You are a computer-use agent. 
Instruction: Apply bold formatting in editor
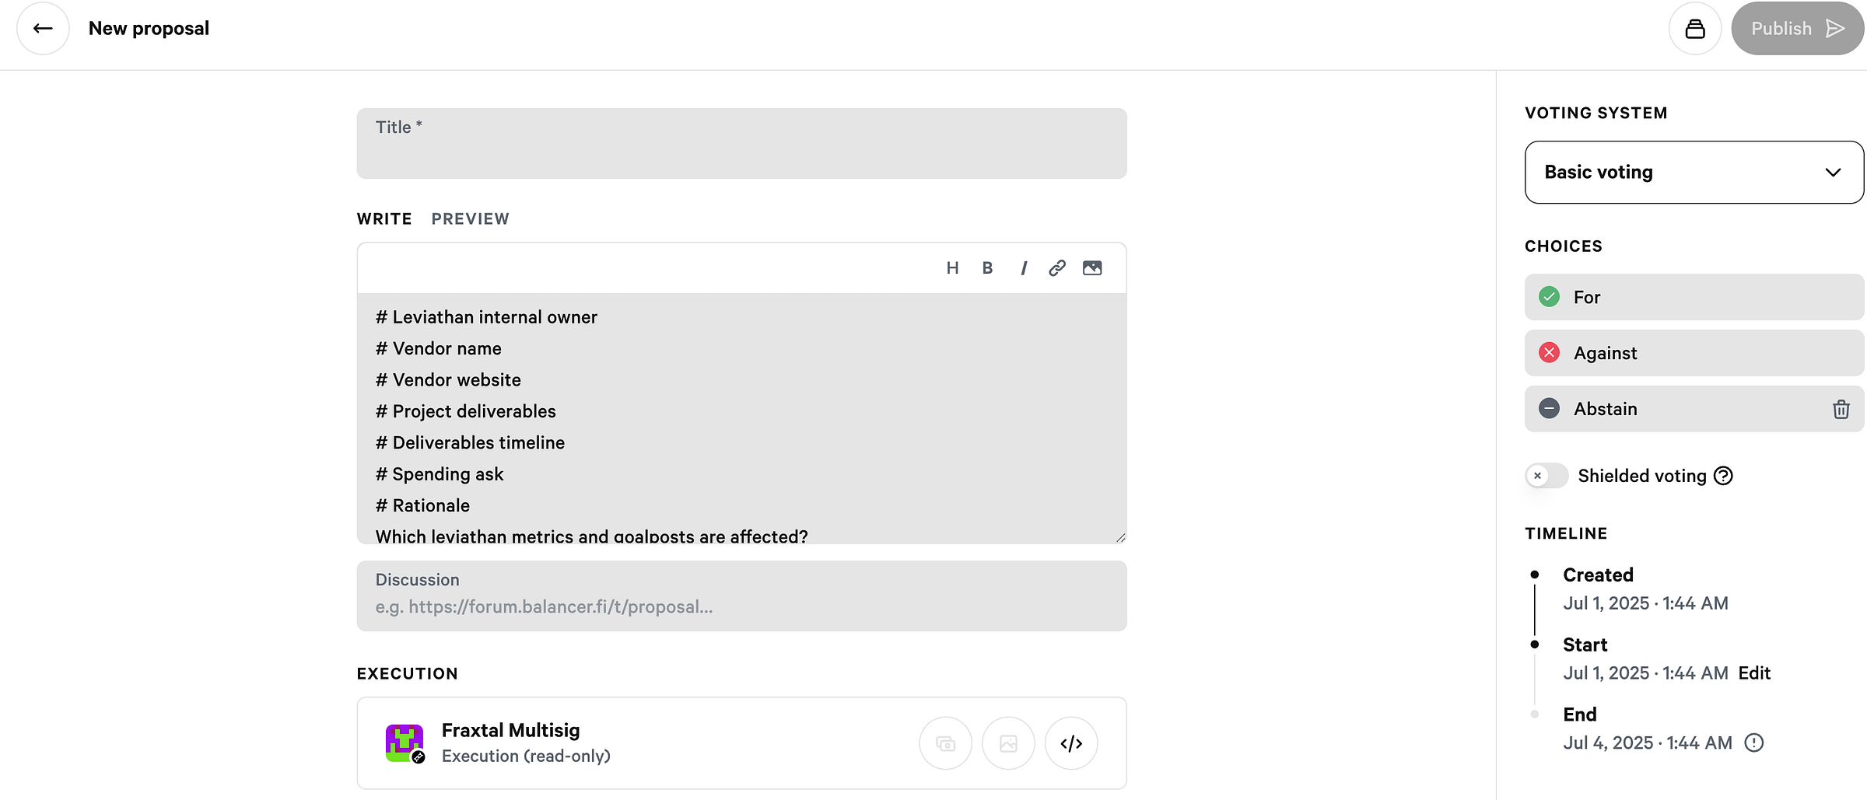[x=987, y=268]
